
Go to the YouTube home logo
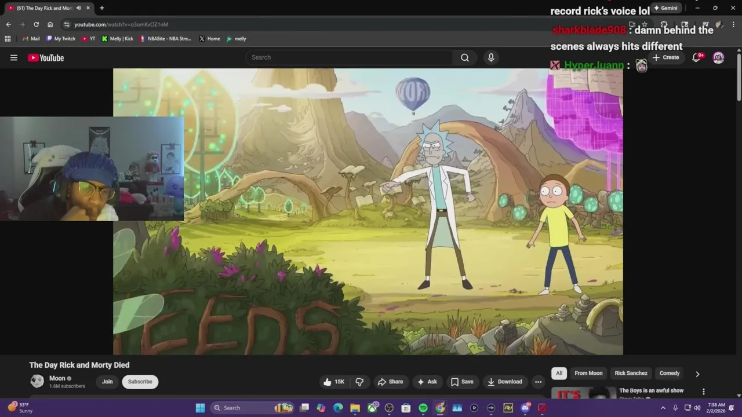tap(46, 57)
